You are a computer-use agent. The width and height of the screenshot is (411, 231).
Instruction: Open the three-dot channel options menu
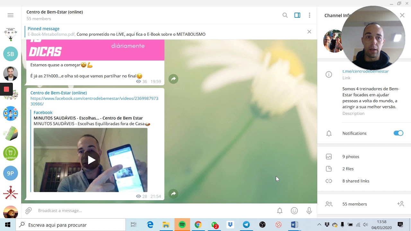pyautogui.click(x=309, y=15)
